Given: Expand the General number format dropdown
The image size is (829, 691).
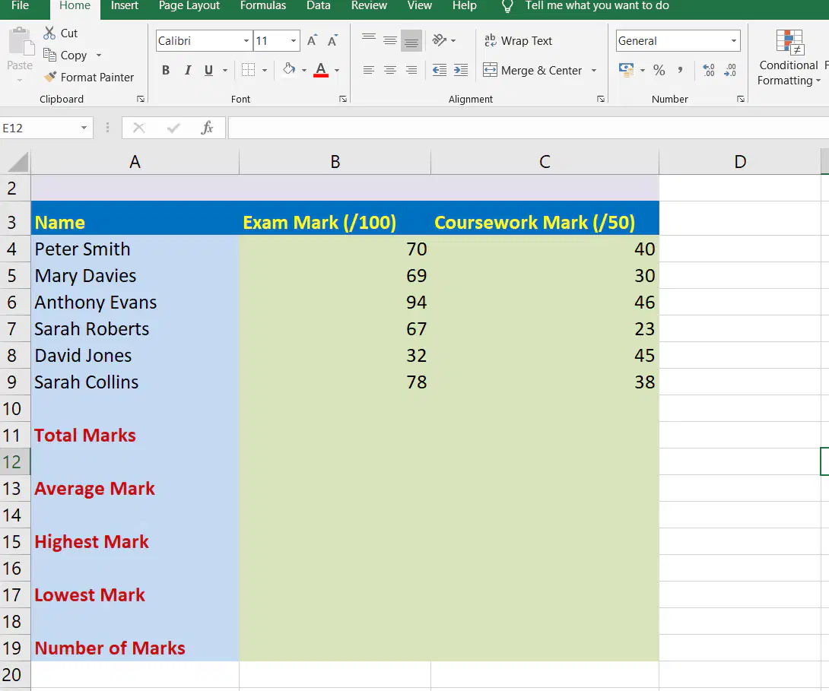Looking at the screenshot, I should (x=733, y=41).
